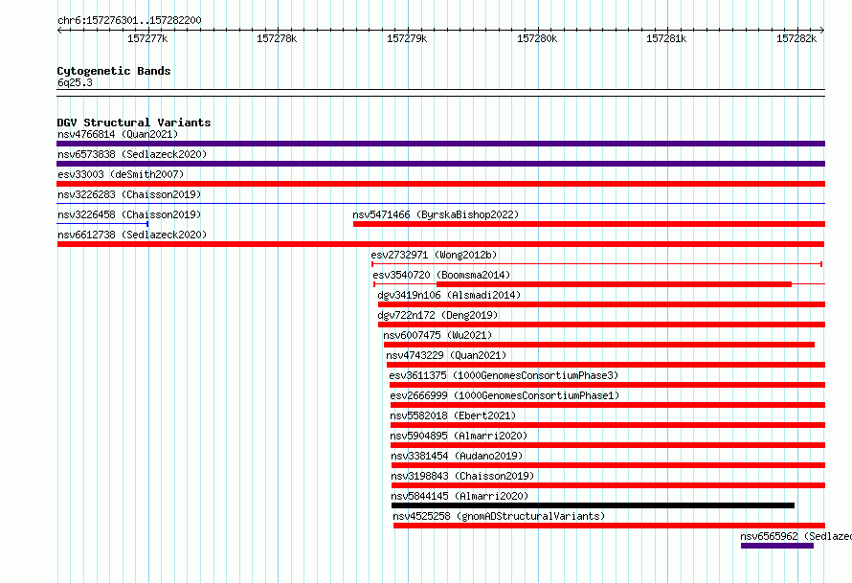Image resolution: width=852 pixels, height=583 pixels.
Task: Click the chr6:157276301..157282200 coordinate text
Action: (x=129, y=20)
